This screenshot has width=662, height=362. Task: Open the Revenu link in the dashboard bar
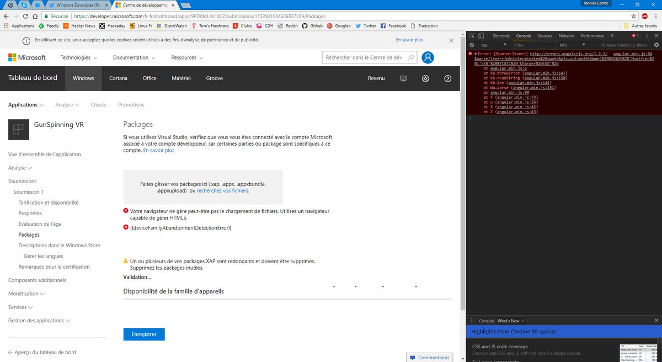376,78
